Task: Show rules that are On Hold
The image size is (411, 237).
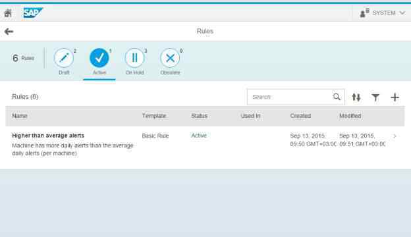Action: (135, 61)
